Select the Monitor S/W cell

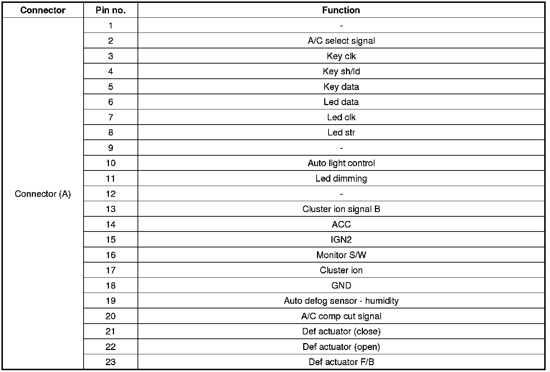(x=341, y=255)
